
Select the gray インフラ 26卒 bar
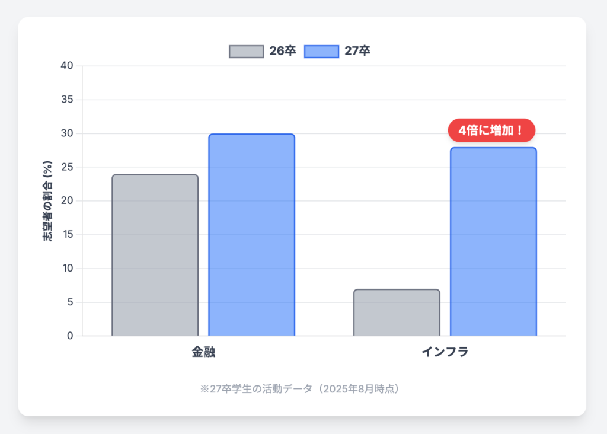click(x=397, y=312)
